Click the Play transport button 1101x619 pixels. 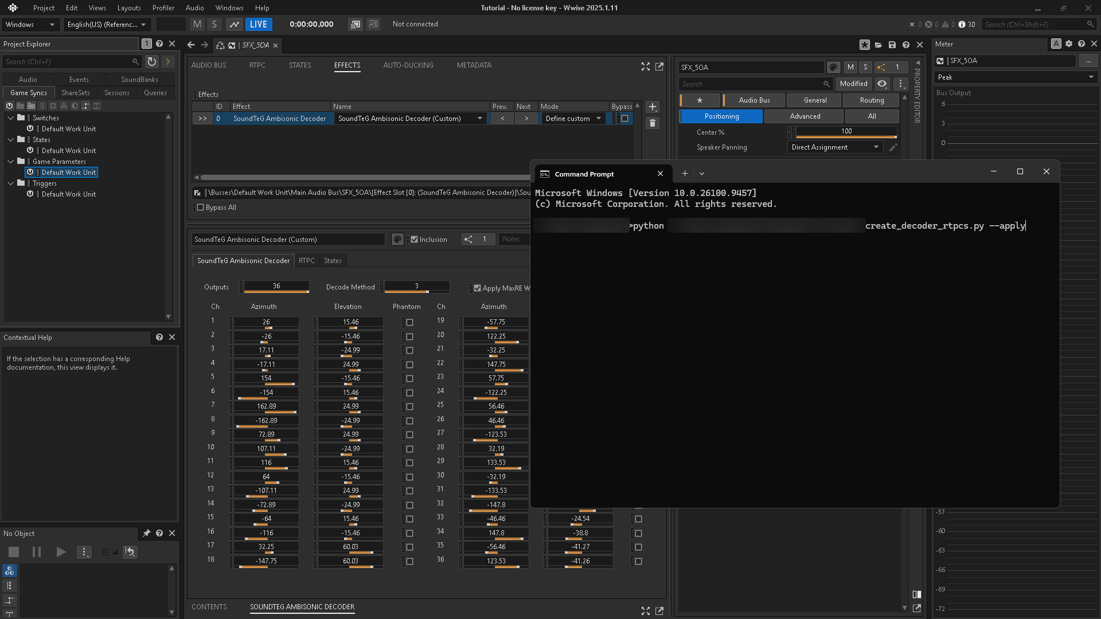61,552
